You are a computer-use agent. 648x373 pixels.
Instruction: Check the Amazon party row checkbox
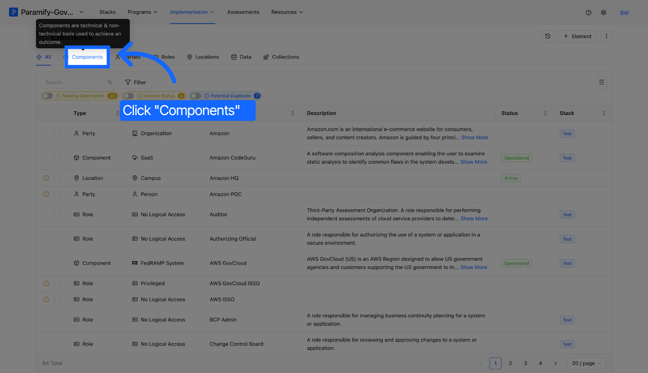pos(58,133)
